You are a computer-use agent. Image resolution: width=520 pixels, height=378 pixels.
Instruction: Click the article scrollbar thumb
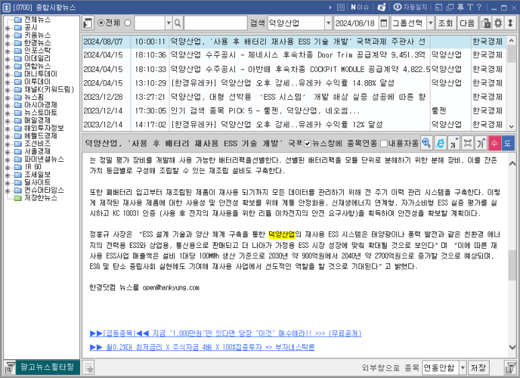pos(512,265)
